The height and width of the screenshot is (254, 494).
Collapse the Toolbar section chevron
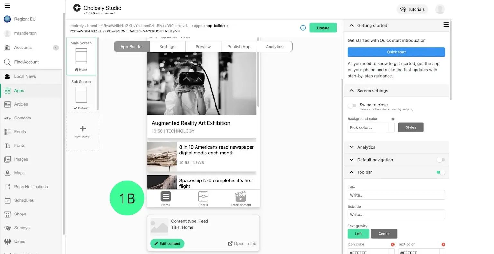coord(352,172)
